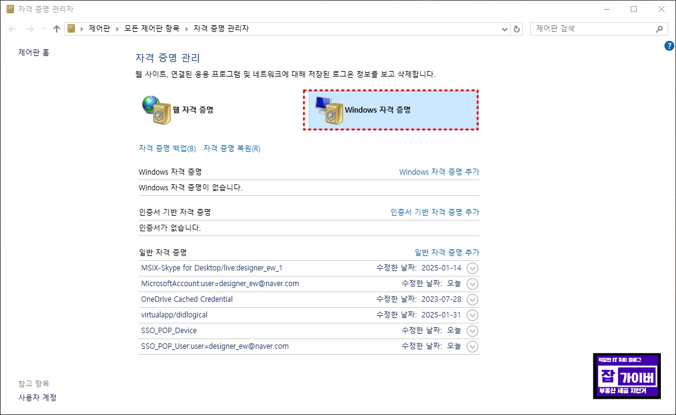Click the breadcrumb chevron after 제어판
Image resolution: width=676 pixels, height=415 pixels.
[x=117, y=29]
